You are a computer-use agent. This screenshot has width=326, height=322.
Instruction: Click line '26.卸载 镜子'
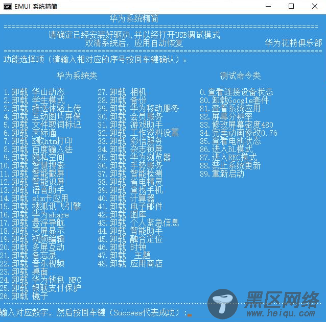click(x=24, y=296)
